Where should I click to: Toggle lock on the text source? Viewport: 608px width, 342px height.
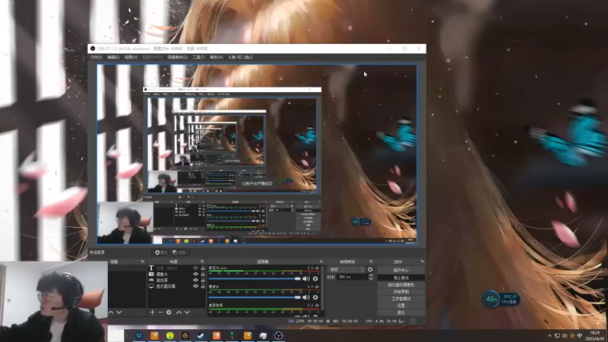pos(203,268)
